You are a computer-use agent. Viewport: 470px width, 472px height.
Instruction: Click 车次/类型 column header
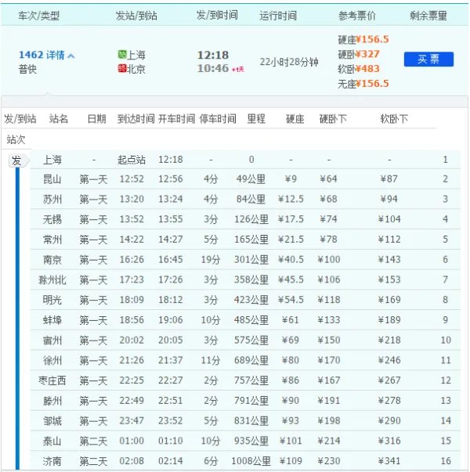(x=39, y=16)
